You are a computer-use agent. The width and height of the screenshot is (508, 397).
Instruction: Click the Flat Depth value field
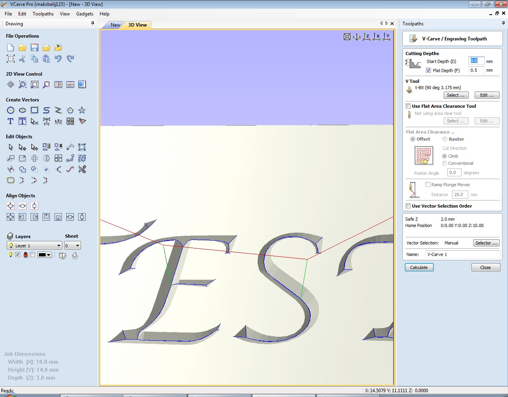[x=476, y=71]
